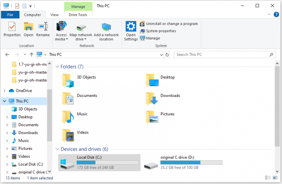Select the Desktop folder icon

point(152,80)
